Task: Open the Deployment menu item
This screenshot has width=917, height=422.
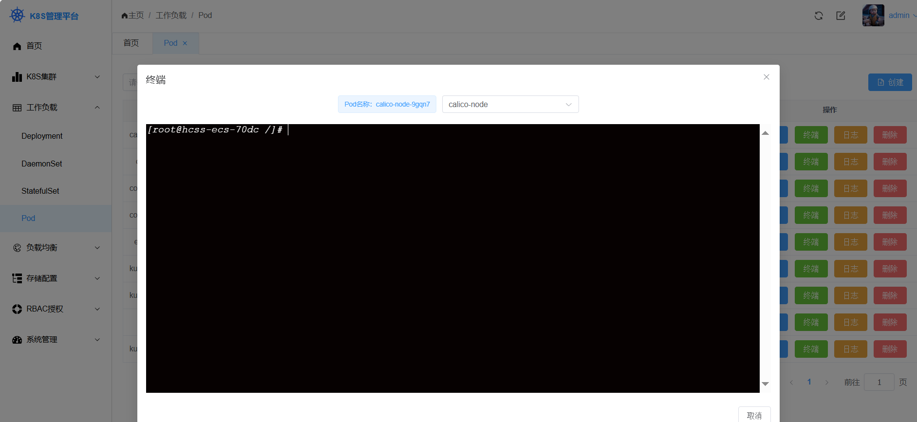Action: point(42,136)
